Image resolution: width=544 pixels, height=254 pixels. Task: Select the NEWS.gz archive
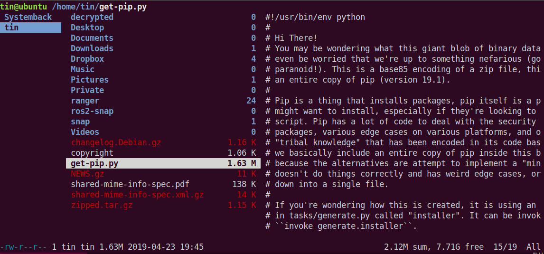click(x=163, y=174)
